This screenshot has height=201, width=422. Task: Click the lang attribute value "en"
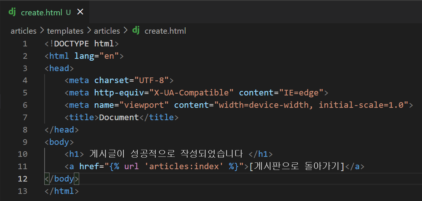pyautogui.click(x=109, y=56)
